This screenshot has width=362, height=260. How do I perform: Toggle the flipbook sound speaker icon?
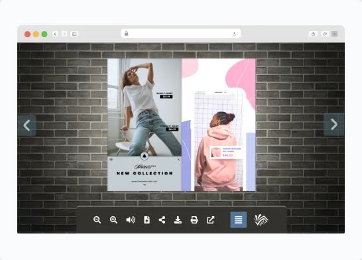point(131,220)
